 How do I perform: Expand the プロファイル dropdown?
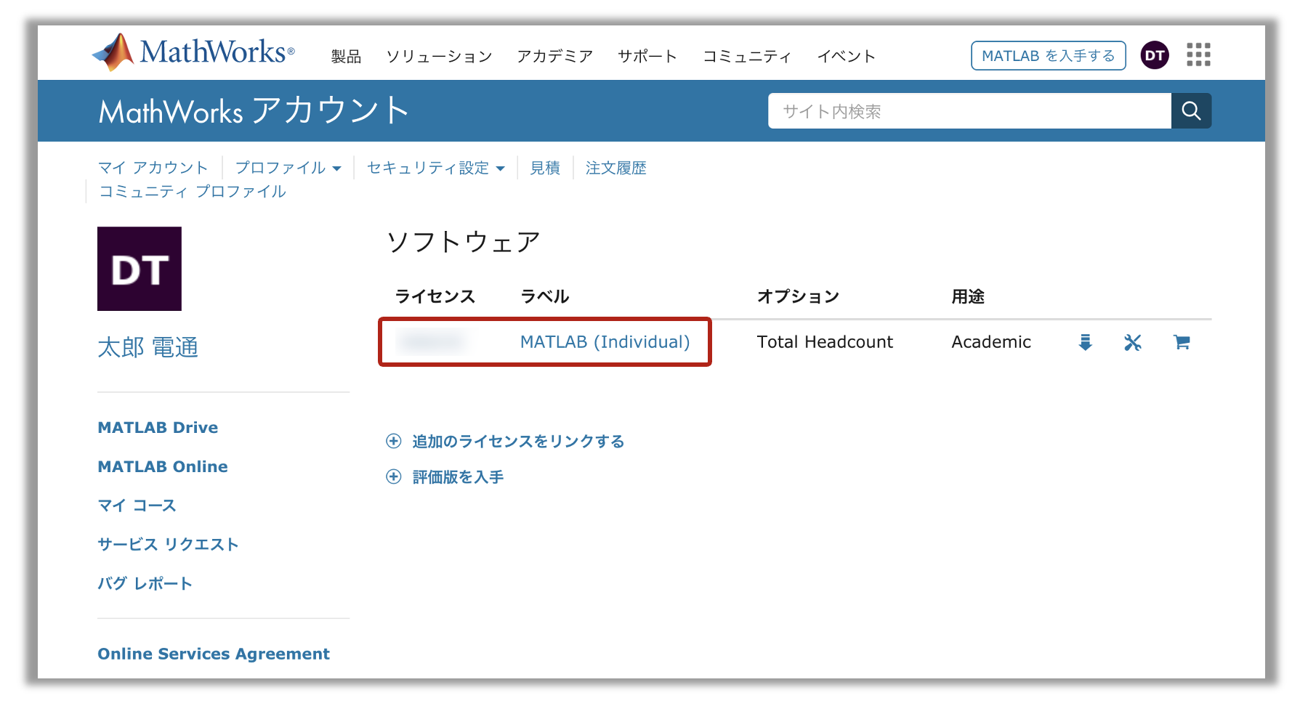(x=288, y=168)
